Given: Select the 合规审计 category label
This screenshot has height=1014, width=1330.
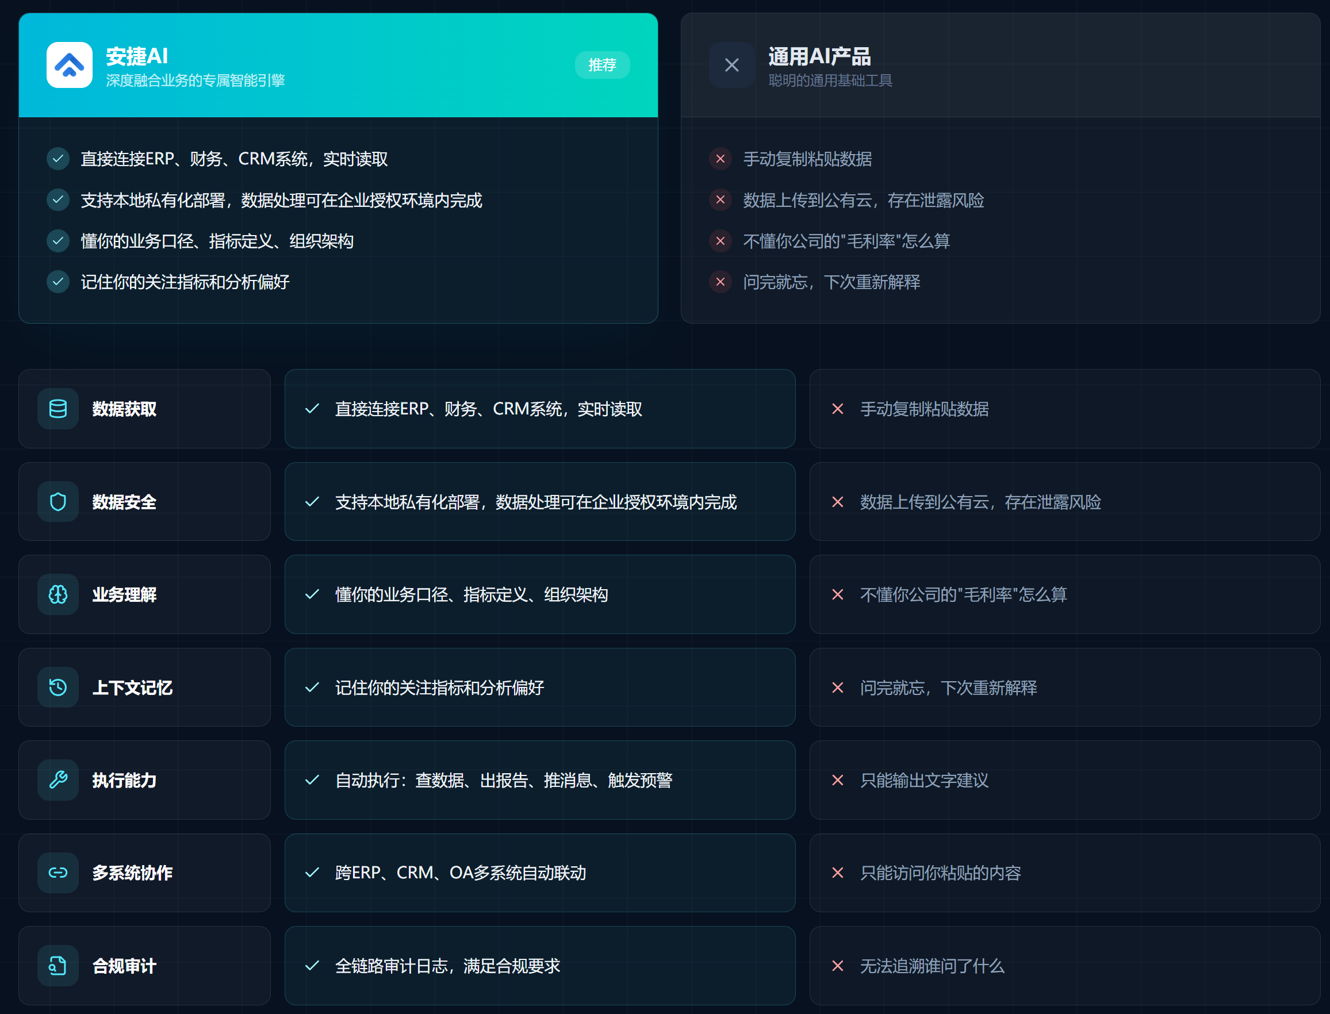Looking at the screenshot, I should (x=124, y=966).
